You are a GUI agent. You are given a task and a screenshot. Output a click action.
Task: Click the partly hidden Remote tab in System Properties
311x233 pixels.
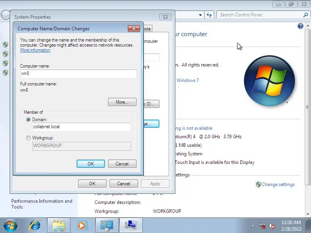tap(148, 29)
